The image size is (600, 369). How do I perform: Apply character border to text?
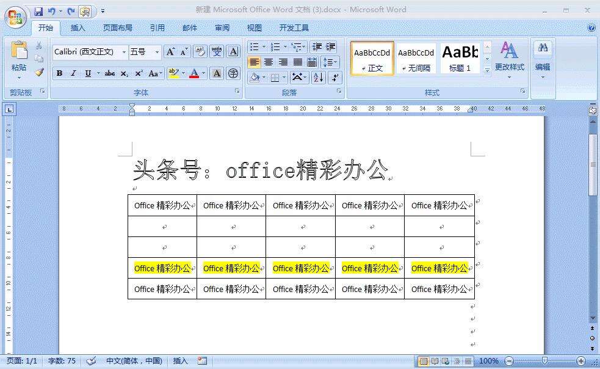(x=233, y=52)
